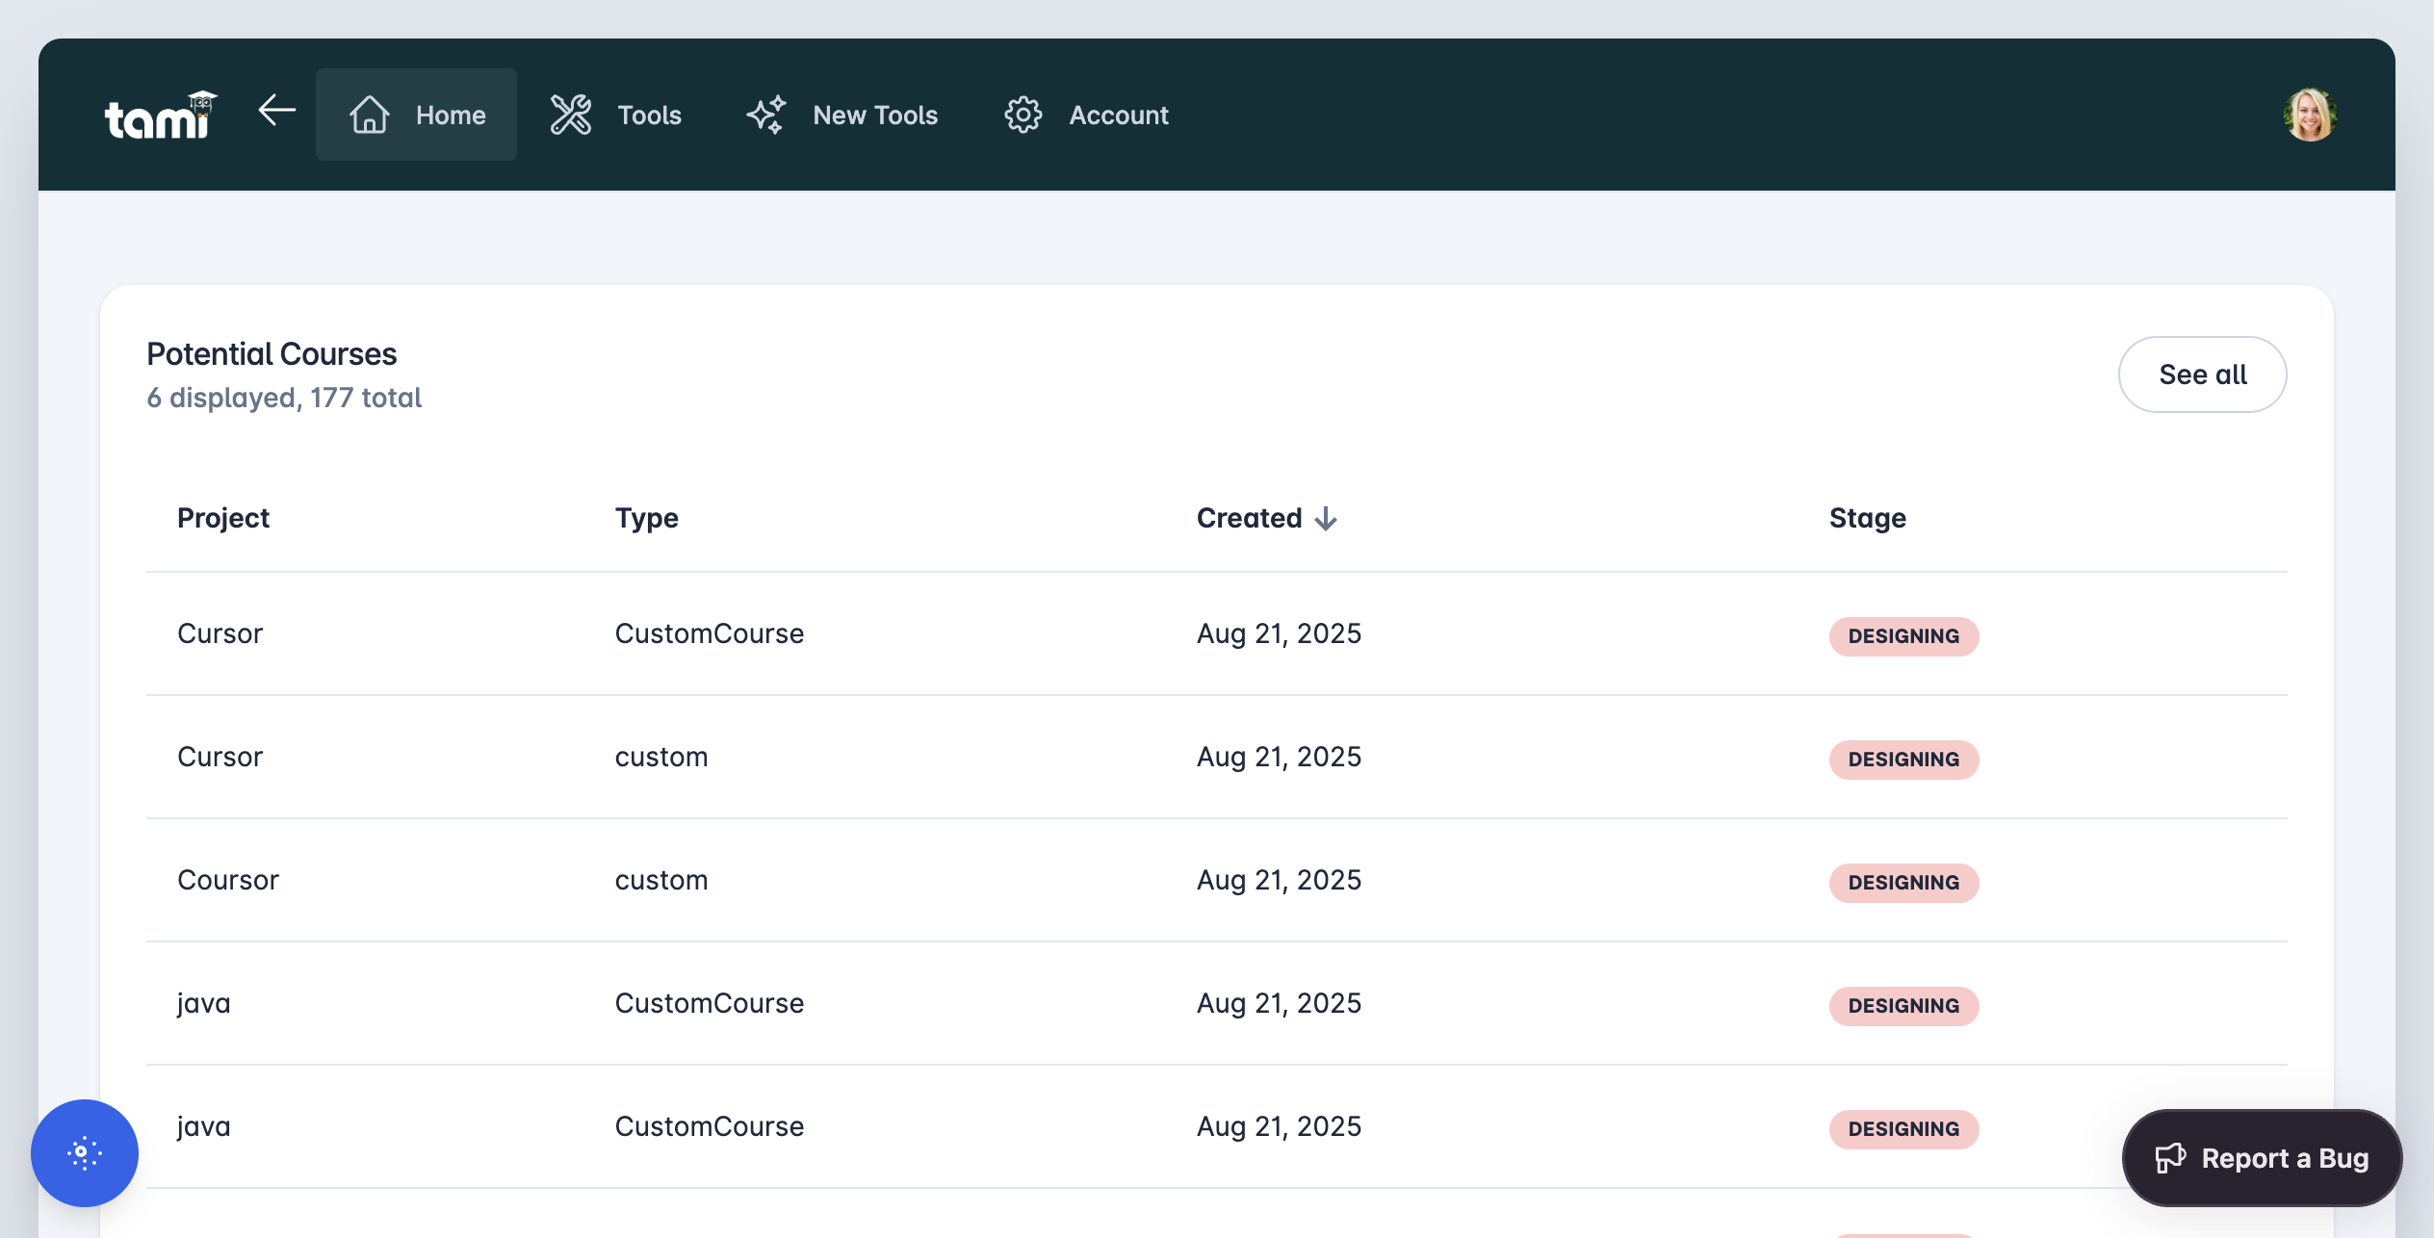
Task: Click the Tools wrench icon
Action: 571,115
